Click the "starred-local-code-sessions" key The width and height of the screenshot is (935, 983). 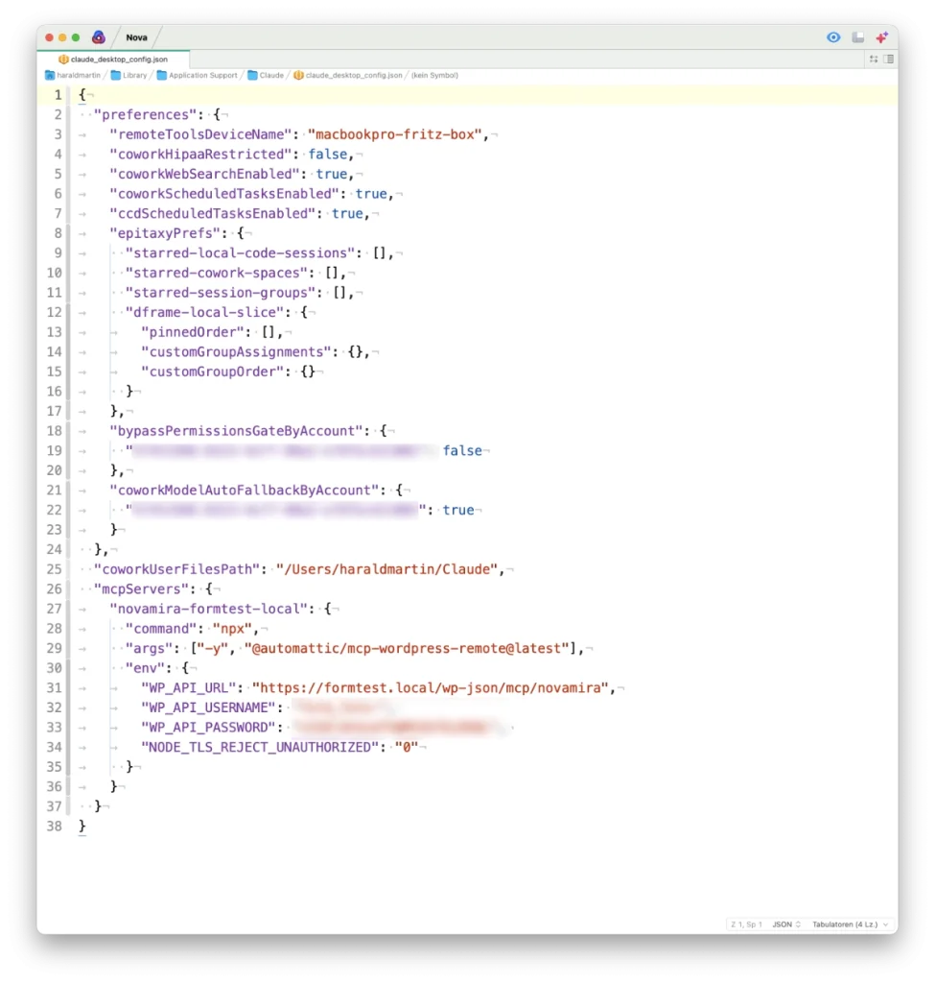pyautogui.click(x=240, y=252)
